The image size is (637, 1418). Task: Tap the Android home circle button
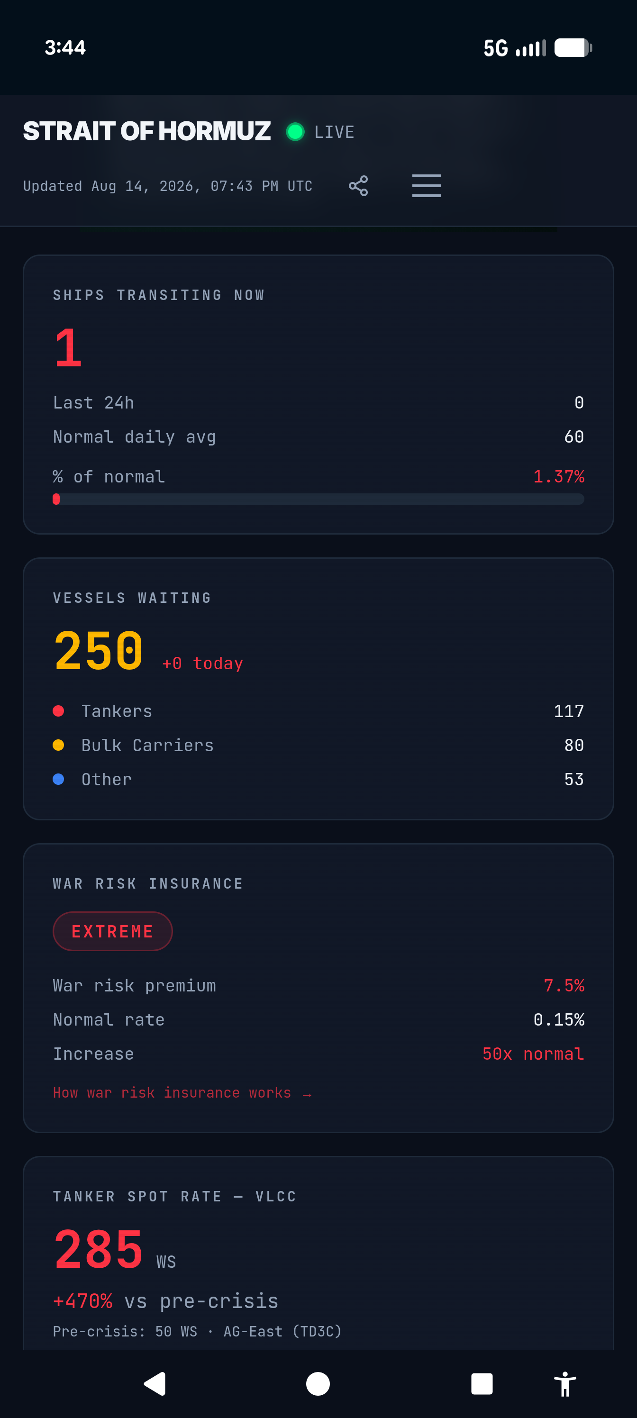[318, 1383]
